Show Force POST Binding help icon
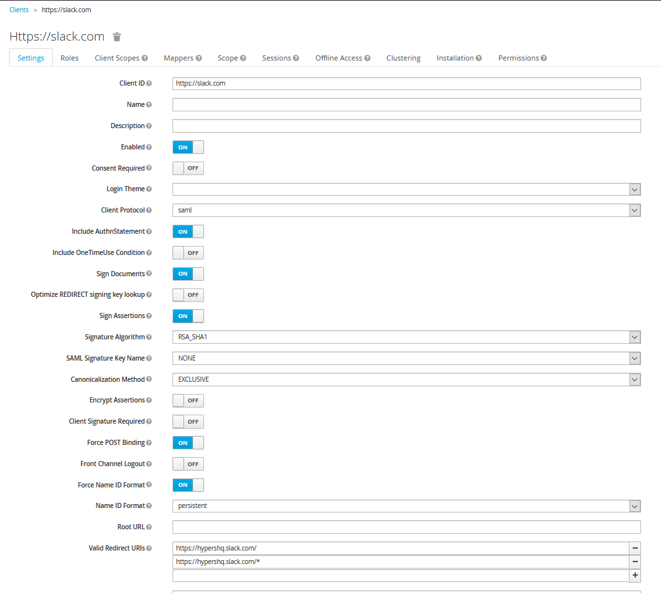This screenshot has width=661, height=593. click(149, 442)
